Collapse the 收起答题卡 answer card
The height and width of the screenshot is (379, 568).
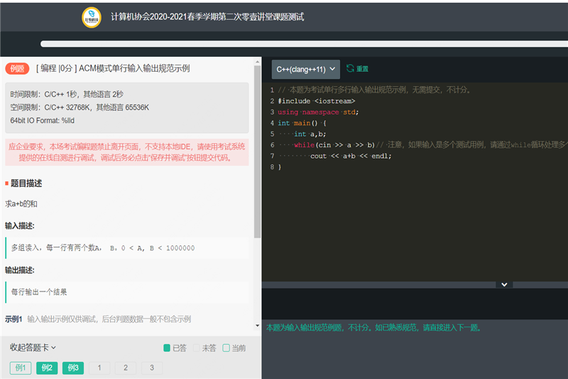click(x=33, y=348)
